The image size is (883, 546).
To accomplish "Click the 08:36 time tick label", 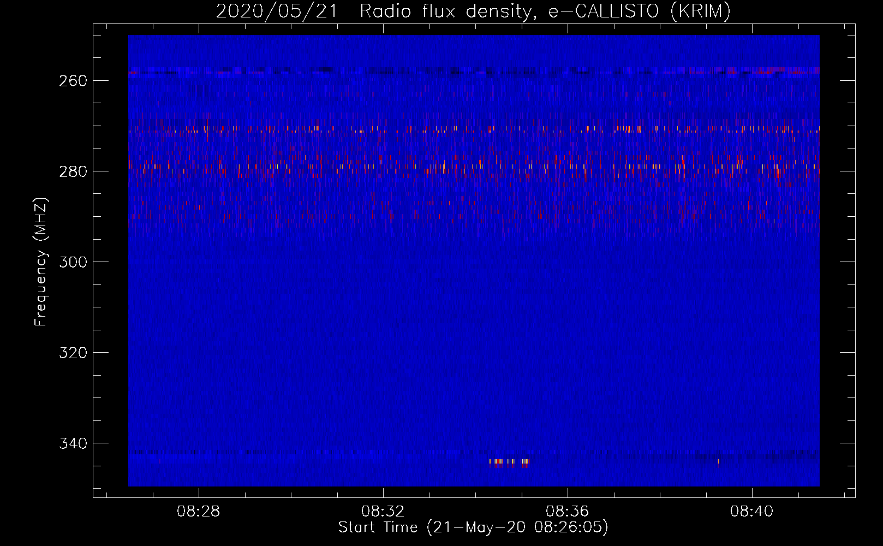I will pyautogui.click(x=568, y=511).
